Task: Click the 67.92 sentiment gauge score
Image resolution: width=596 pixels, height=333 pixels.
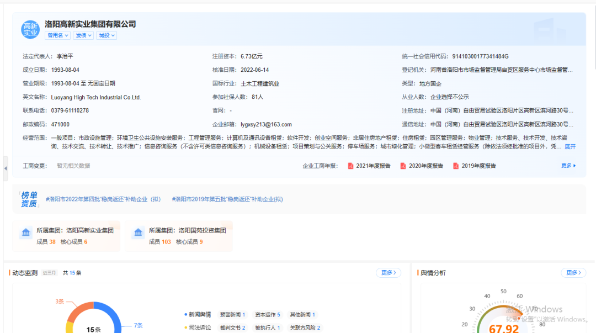Action: click(x=504, y=329)
